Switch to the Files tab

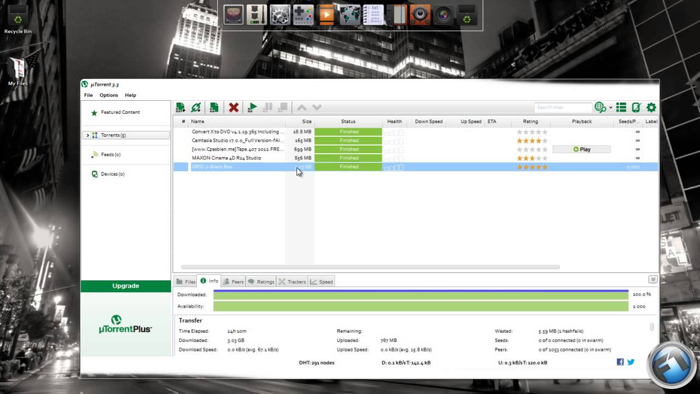pyautogui.click(x=186, y=282)
